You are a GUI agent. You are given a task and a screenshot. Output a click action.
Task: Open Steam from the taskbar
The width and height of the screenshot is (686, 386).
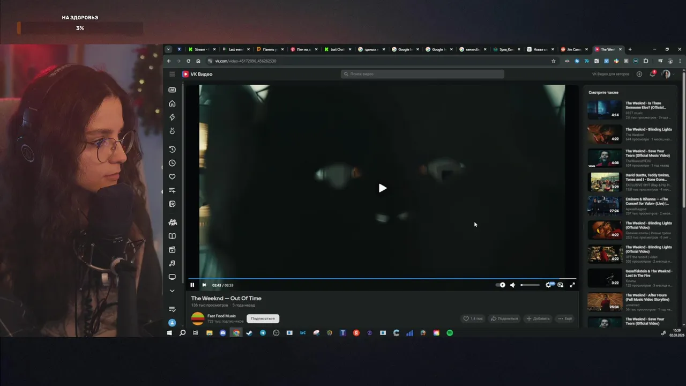[249, 333]
